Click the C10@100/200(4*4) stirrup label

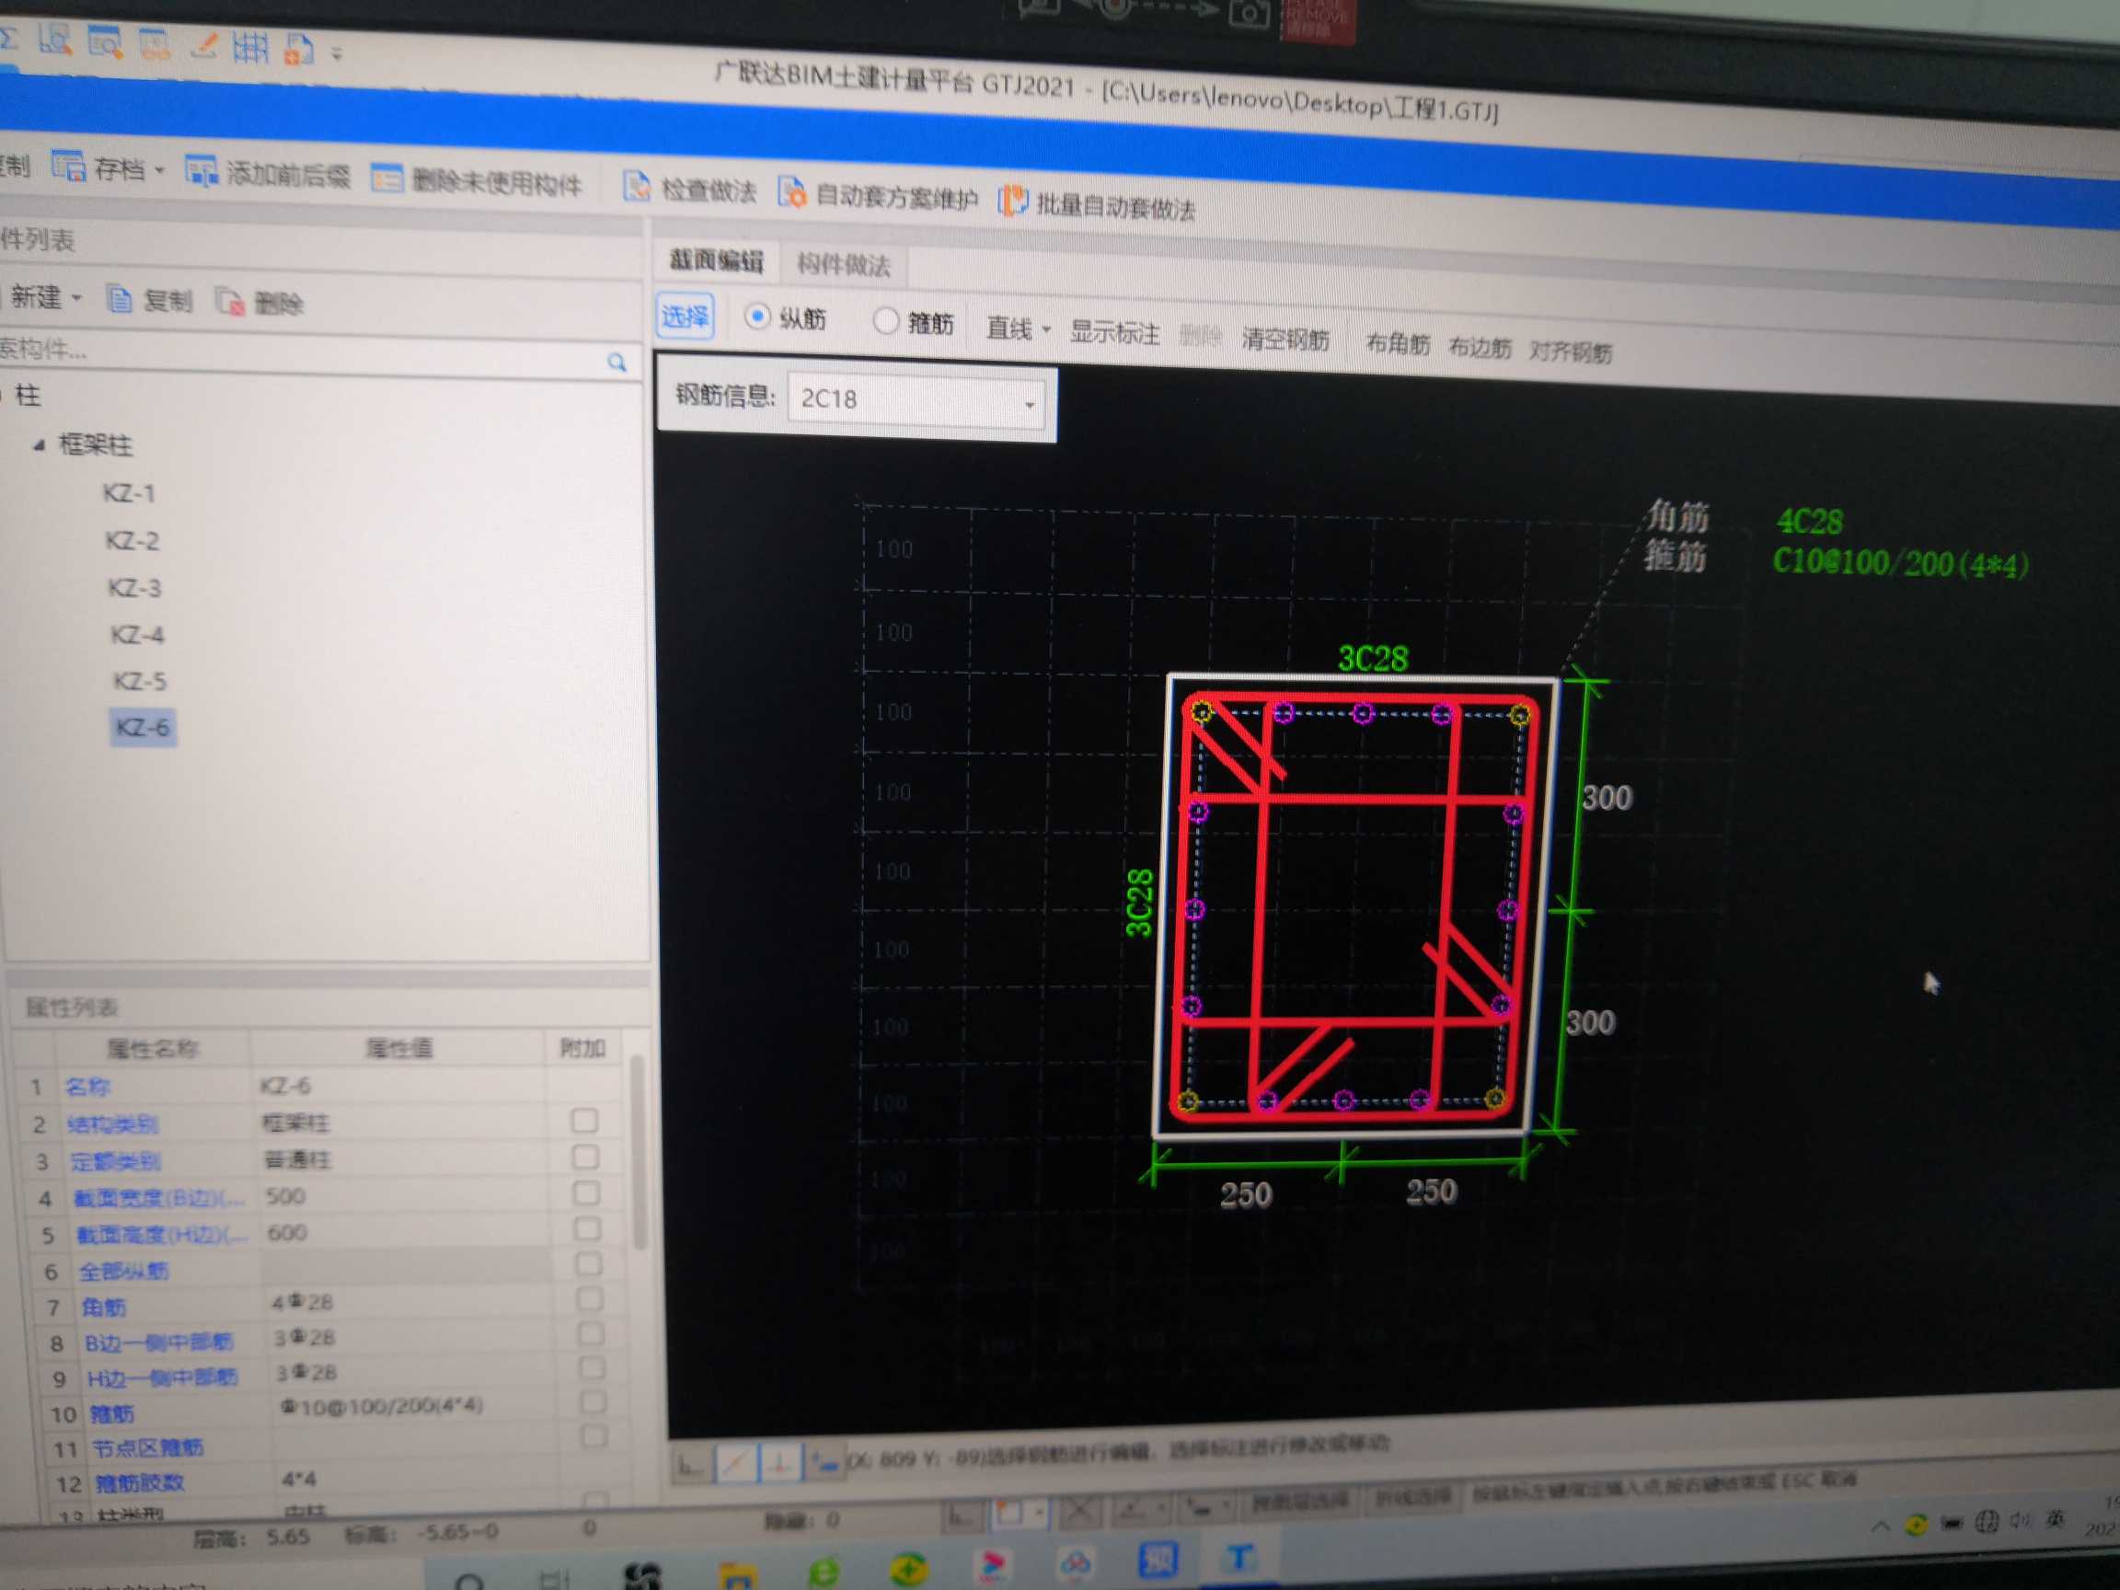point(1900,563)
